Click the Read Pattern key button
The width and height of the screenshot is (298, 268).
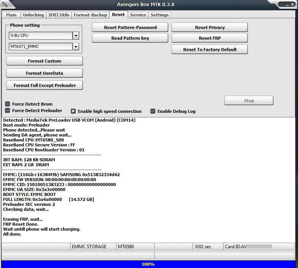(x=130, y=38)
